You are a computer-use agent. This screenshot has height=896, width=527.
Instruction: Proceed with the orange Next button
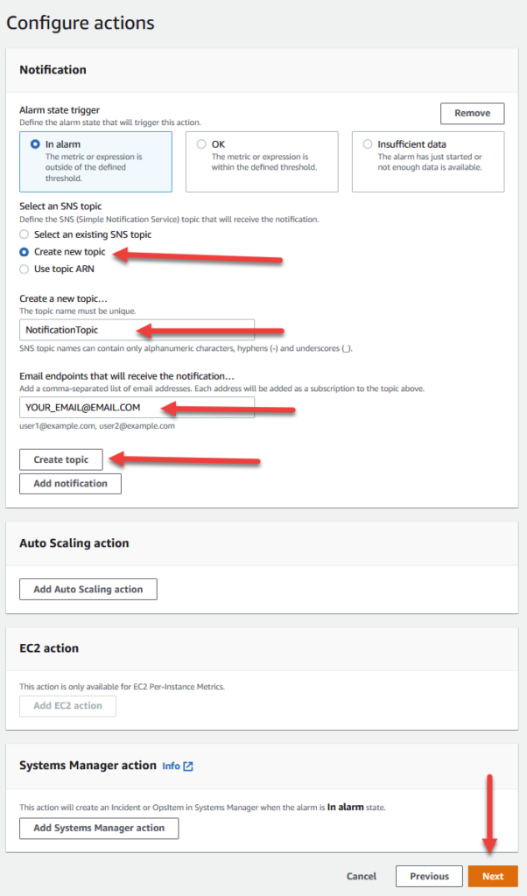(x=493, y=876)
